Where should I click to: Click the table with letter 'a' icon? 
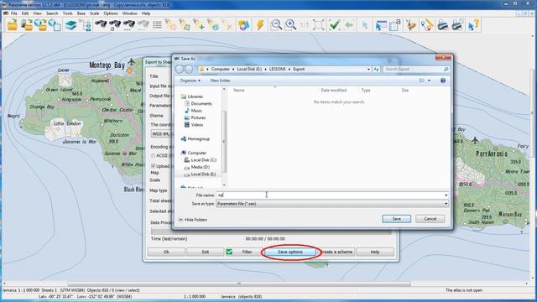(x=394, y=25)
